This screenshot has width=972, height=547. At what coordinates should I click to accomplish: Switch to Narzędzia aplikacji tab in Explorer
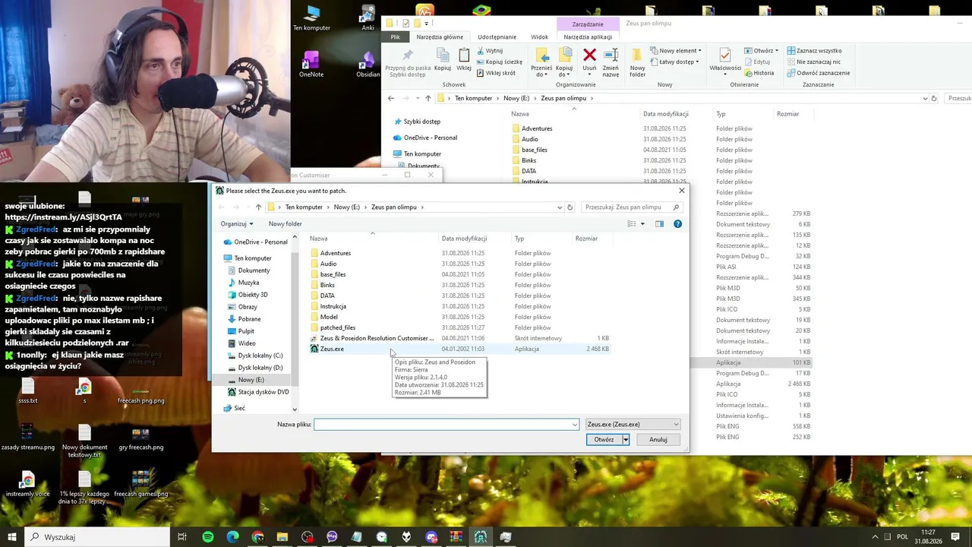point(588,37)
